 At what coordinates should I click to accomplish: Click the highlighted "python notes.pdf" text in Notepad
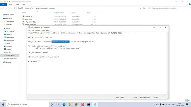click(x=61, y=42)
